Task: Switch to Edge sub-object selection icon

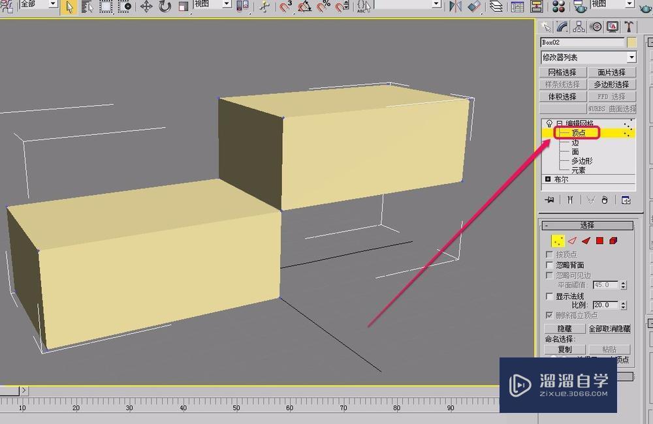Action: [572, 241]
